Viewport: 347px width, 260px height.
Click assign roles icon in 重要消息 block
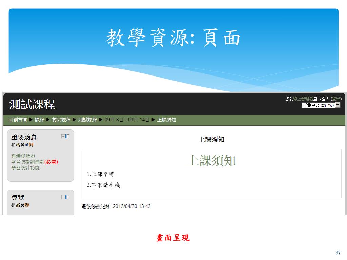point(31,145)
